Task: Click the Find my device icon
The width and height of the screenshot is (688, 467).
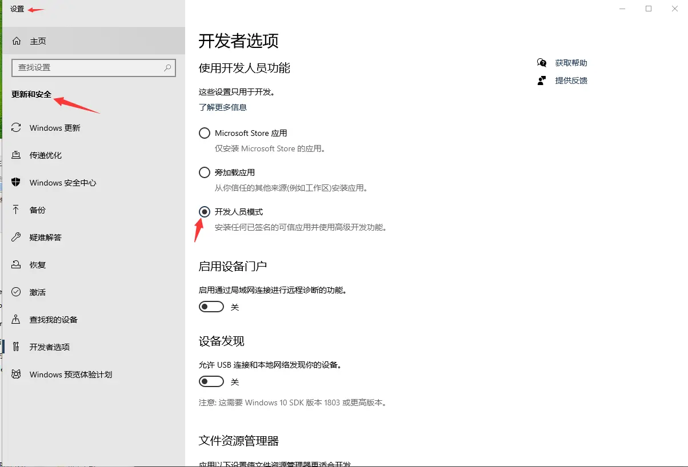Action: click(17, 320)
